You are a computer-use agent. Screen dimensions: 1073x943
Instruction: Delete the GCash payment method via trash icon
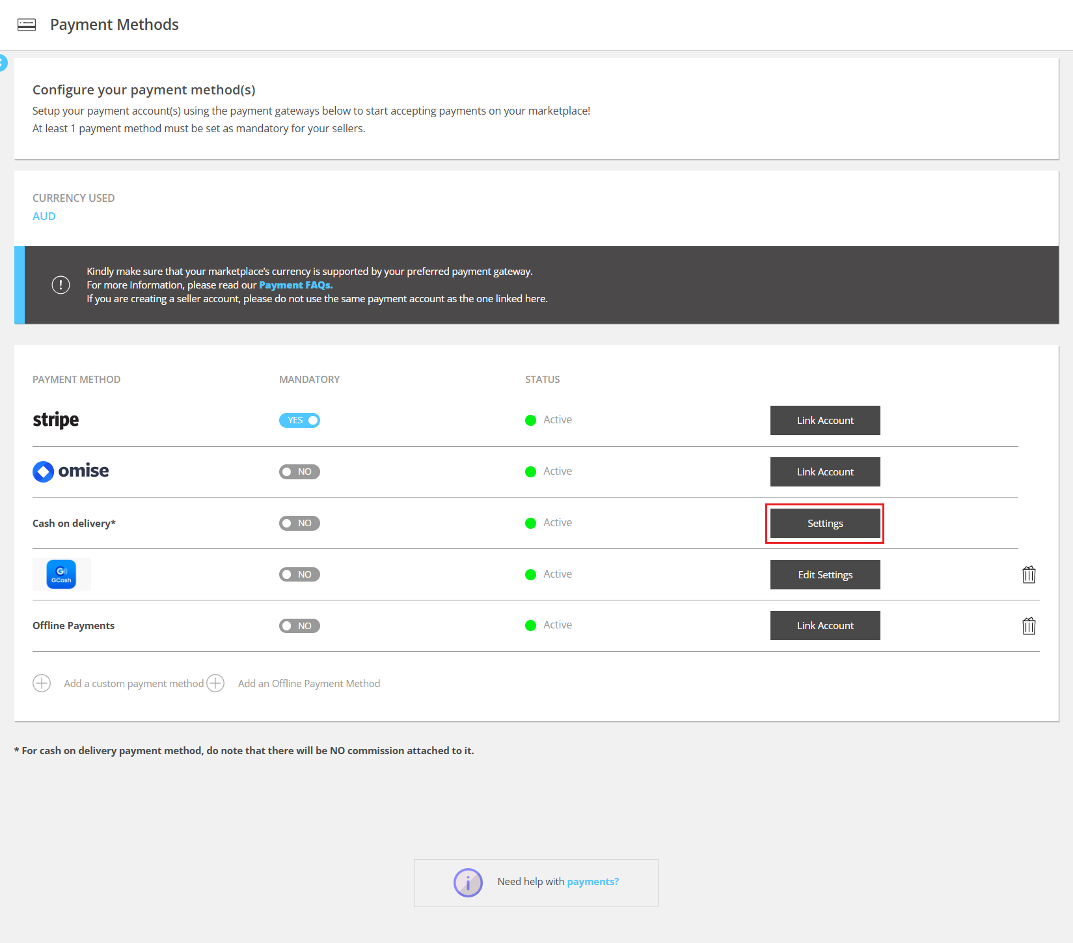1029,574
